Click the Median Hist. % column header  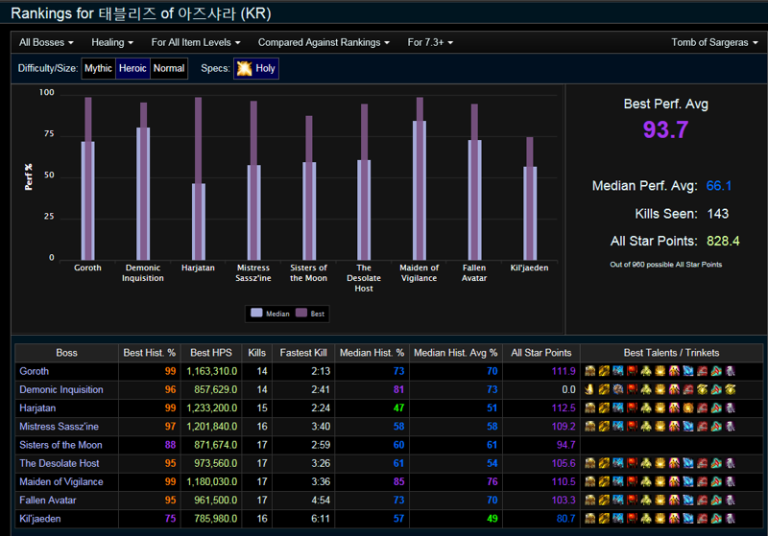coord(372,353)
